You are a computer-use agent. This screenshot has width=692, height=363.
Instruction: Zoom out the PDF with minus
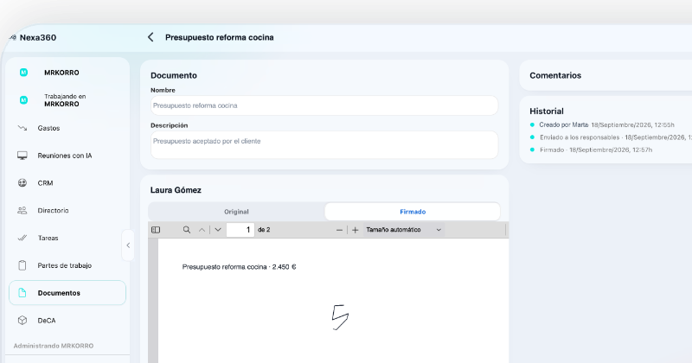(339, 230)
